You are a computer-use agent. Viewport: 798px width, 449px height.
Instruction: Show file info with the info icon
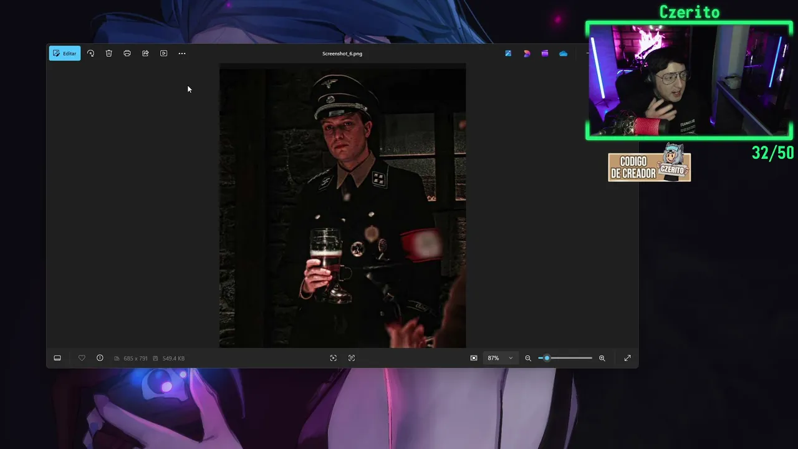[x=100, y=358]
